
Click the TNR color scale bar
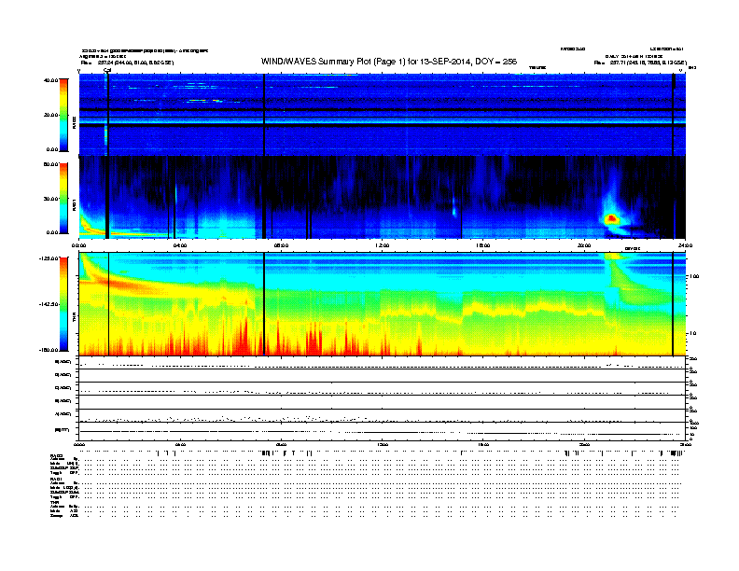pyautogui.click(x=63, y=304)
